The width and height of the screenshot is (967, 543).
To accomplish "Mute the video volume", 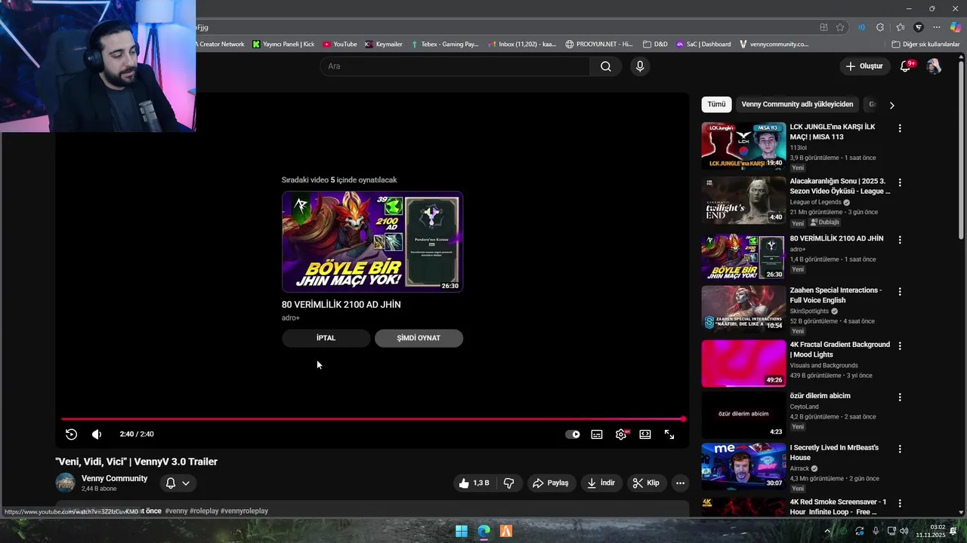I will [x=97, y=434].
